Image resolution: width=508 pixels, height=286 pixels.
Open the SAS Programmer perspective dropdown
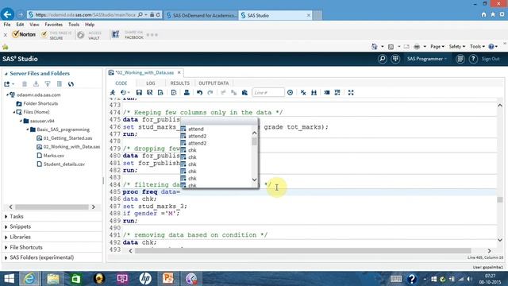pyautogui.click(x=427, y=59)
